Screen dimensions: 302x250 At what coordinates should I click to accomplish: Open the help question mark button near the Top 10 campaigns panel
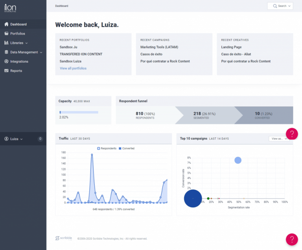[292, 134]
